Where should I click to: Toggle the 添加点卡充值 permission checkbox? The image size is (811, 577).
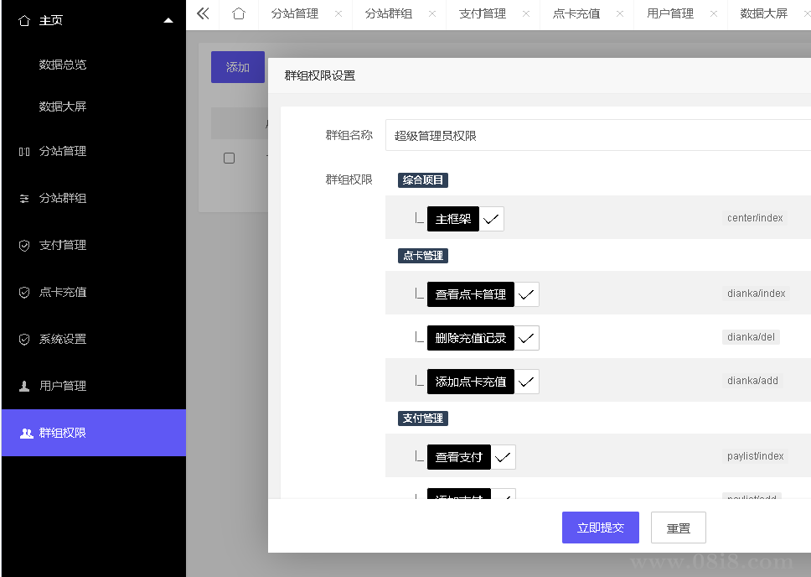[x=526, y=382]
